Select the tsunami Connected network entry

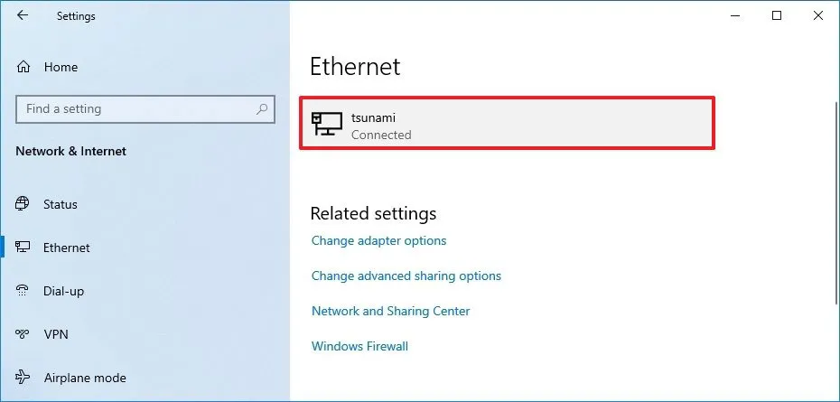[x=507, y=125]
